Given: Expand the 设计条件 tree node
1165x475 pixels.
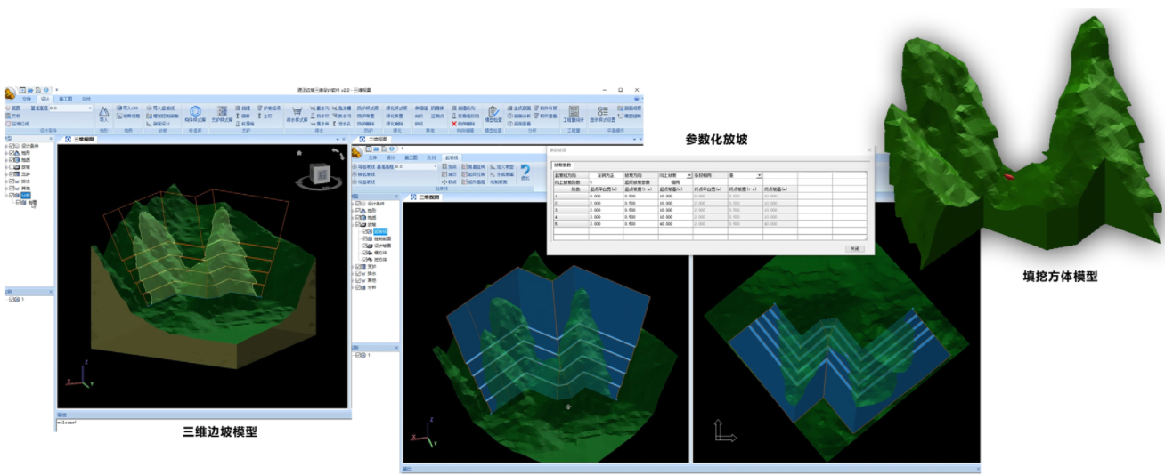Looking at the screenshot, I should (7, 145).
